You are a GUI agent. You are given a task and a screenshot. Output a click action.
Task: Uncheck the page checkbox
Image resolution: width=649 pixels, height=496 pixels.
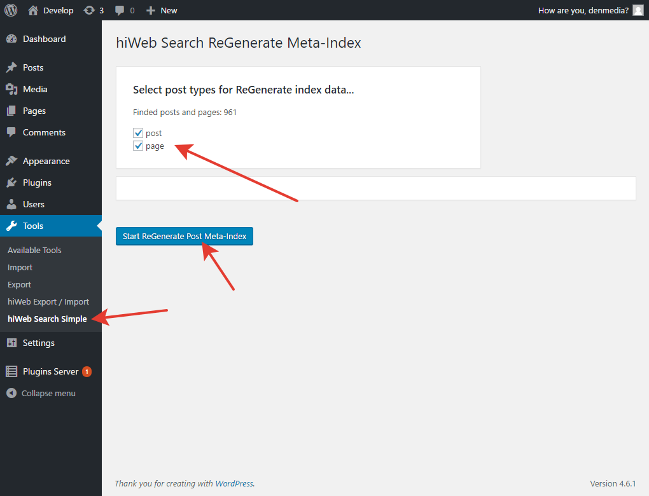click(138, 146)
